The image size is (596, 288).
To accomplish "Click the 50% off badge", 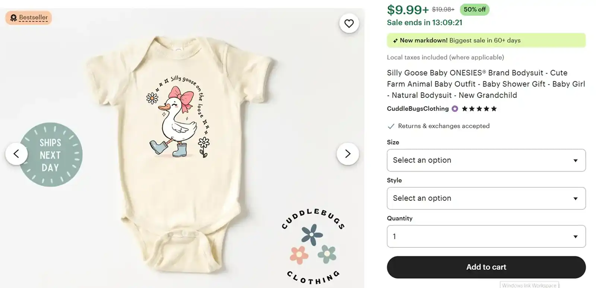I will tap(474, 10).
